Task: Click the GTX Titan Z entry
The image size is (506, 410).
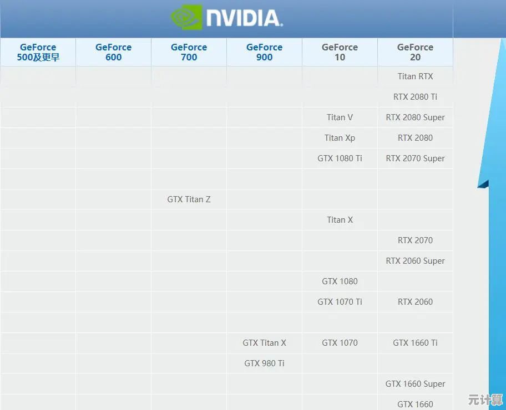Action: [189, 199]
